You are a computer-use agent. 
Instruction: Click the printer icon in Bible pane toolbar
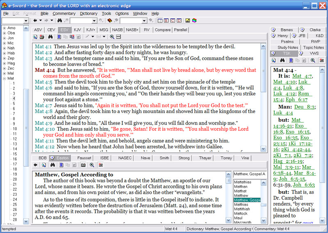point(42,37)
